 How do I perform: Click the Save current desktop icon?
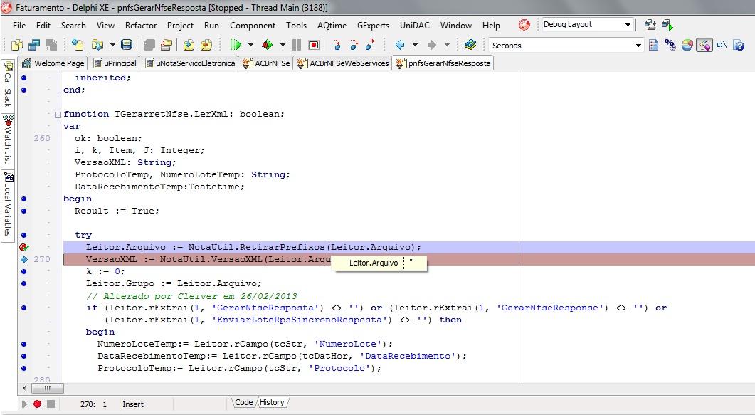tap(650, 24)
